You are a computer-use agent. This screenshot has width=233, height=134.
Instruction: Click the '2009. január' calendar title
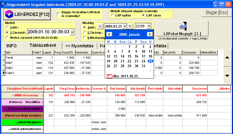[x=130, y=34]
